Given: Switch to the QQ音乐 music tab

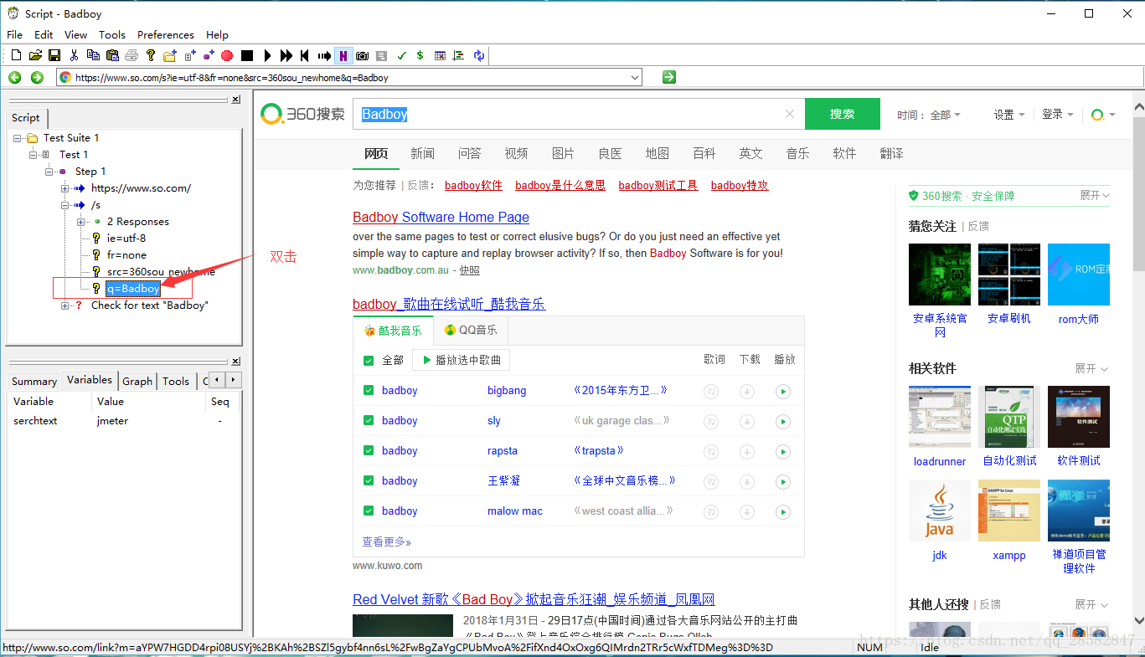Looking at the screenshot, I should (x=471, y=331).
